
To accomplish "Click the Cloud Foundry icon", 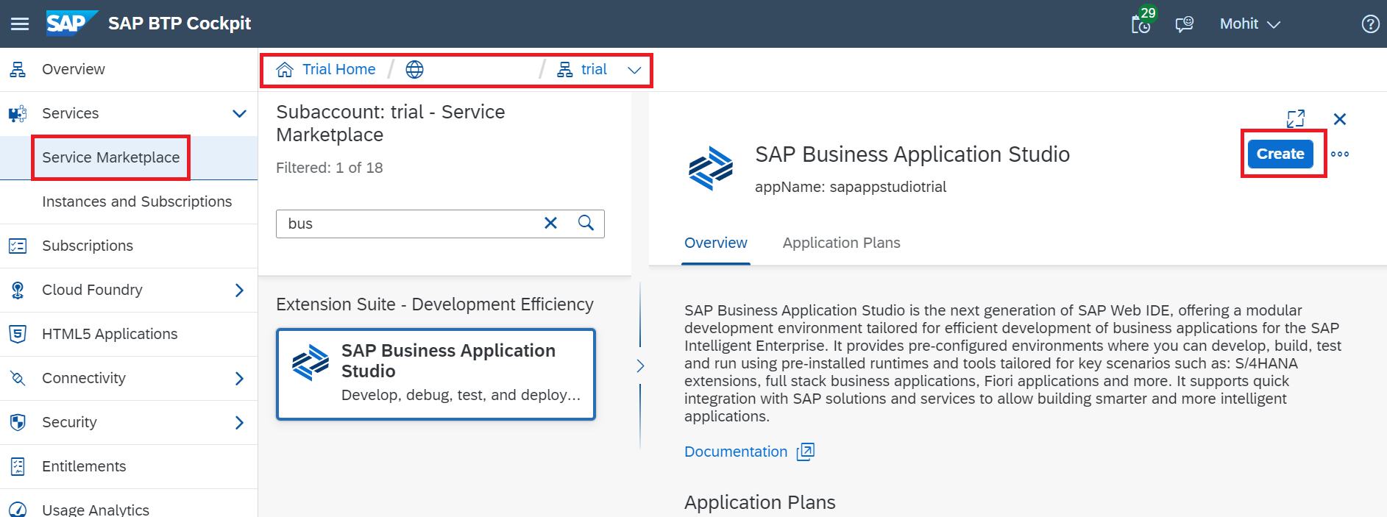I will click(18, 290).
